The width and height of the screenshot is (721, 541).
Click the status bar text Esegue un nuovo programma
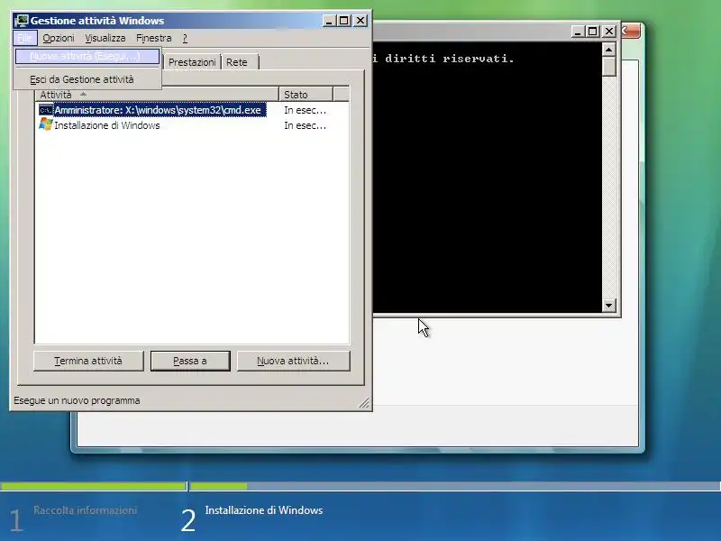coord(77,400)
